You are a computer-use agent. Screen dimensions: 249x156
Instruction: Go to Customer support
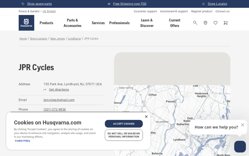click(x=145, y=11)
